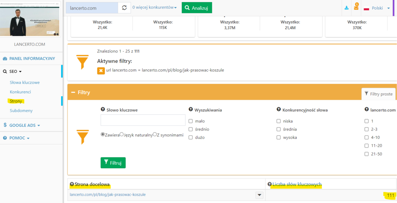Click the help icon beside Wyszukiwania
The width and height of the screenshot is (397, 203).
click(191, 110)
